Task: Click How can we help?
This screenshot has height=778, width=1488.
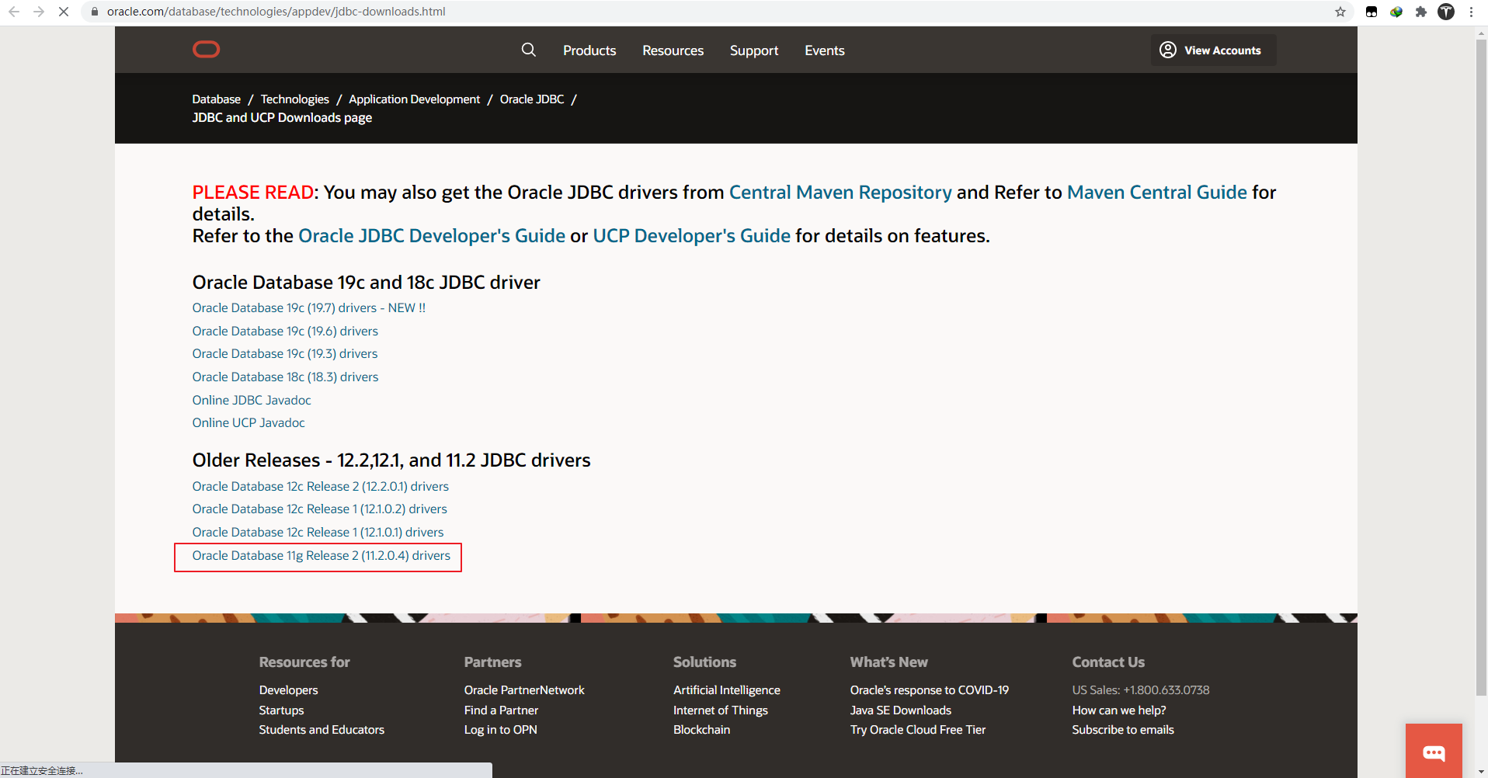Action: [1119, 710]
